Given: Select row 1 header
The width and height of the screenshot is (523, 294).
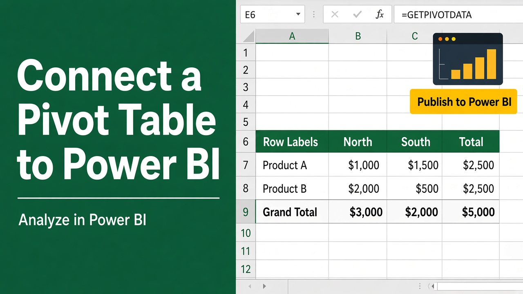Looking at the screenshot, I should point(246,52).
